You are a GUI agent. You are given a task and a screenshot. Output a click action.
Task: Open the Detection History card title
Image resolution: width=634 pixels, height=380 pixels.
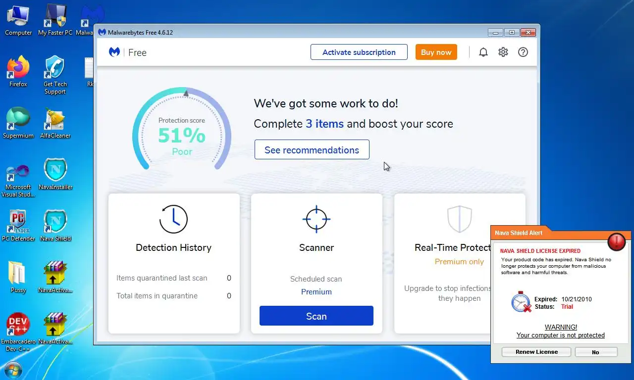[x=173, y=247]
